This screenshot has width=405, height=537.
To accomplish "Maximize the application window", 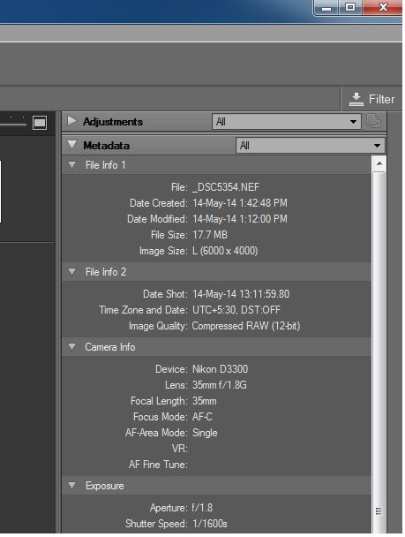I will pos(350,8).
